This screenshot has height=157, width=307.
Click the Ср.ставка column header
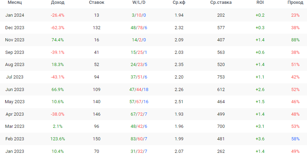click(x=221, y=2)
